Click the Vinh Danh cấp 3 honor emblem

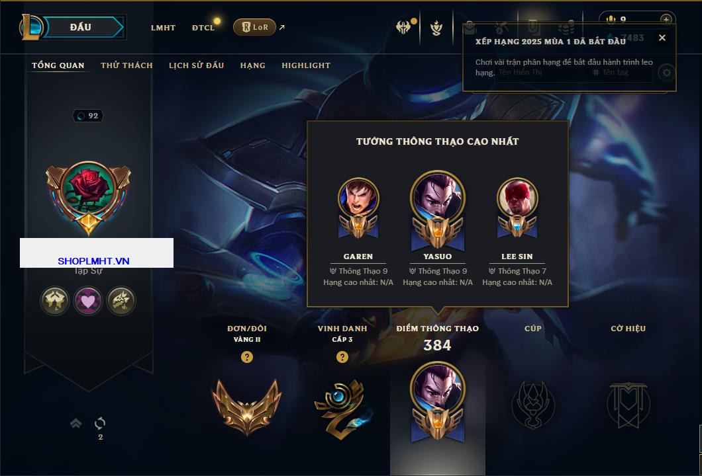342,409
